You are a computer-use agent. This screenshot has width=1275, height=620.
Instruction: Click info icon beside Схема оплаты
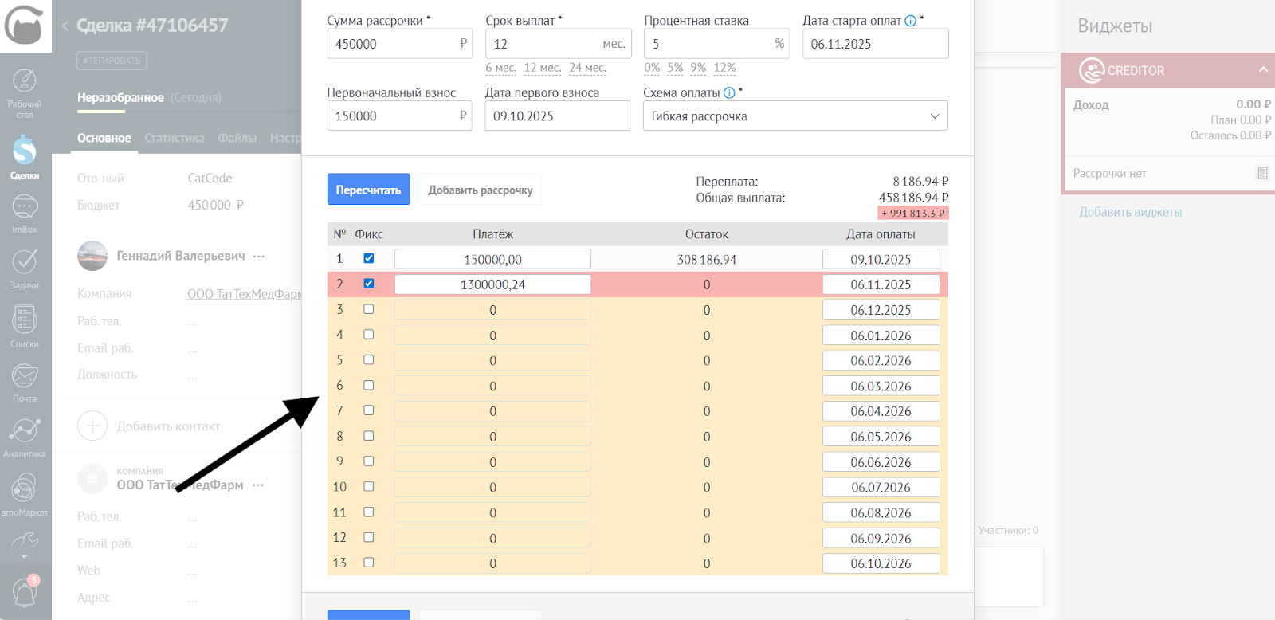pos(729,93)
